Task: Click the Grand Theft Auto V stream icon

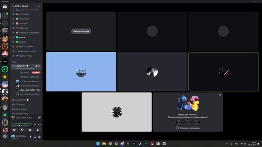Action: [39, 118]
